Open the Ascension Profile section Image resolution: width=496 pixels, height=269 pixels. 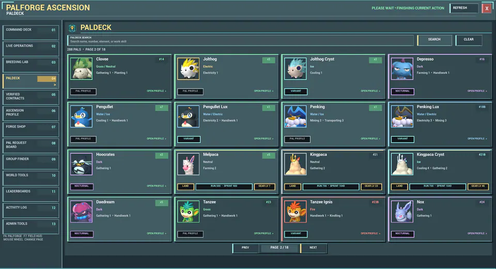pos(30,113)
